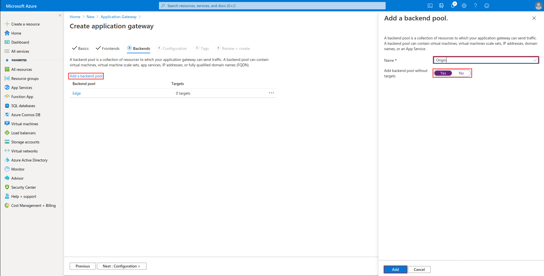The image size is (544, 276).
Task: Click the New breadcrumb link
Action: (90, 17)
